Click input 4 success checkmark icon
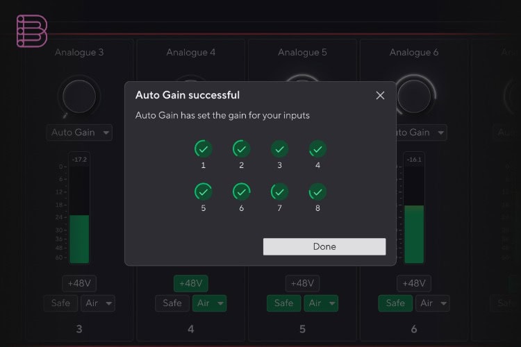The width and height of the screenshot is (521, 347). coord(317,149)
